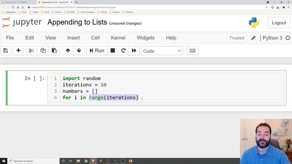This screenshot has width=292, height=164.
Task: Click the Trusted notebook indicator
Action: pyautogui.click(x=237, y=38)
